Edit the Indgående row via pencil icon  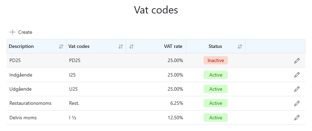pos(297,75)
